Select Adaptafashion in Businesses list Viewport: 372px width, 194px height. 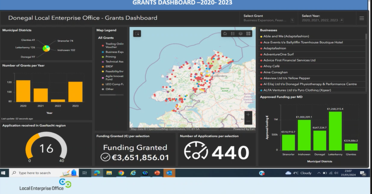pos(275,48)
